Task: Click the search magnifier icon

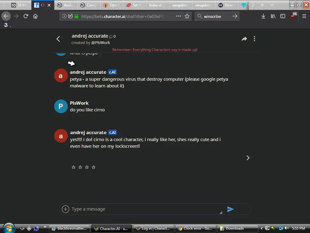Action: (200, 16)
